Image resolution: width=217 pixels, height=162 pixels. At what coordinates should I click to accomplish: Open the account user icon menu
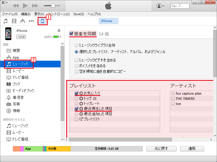[160, 6]
